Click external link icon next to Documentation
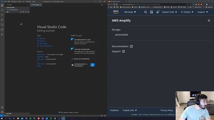This screenshot has height=120, width=214. click(131, 46)
